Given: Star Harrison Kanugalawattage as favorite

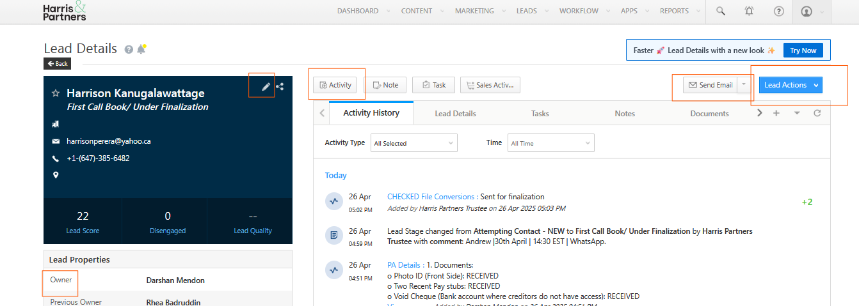Looking at the screenshot, I should coord(55,93).
